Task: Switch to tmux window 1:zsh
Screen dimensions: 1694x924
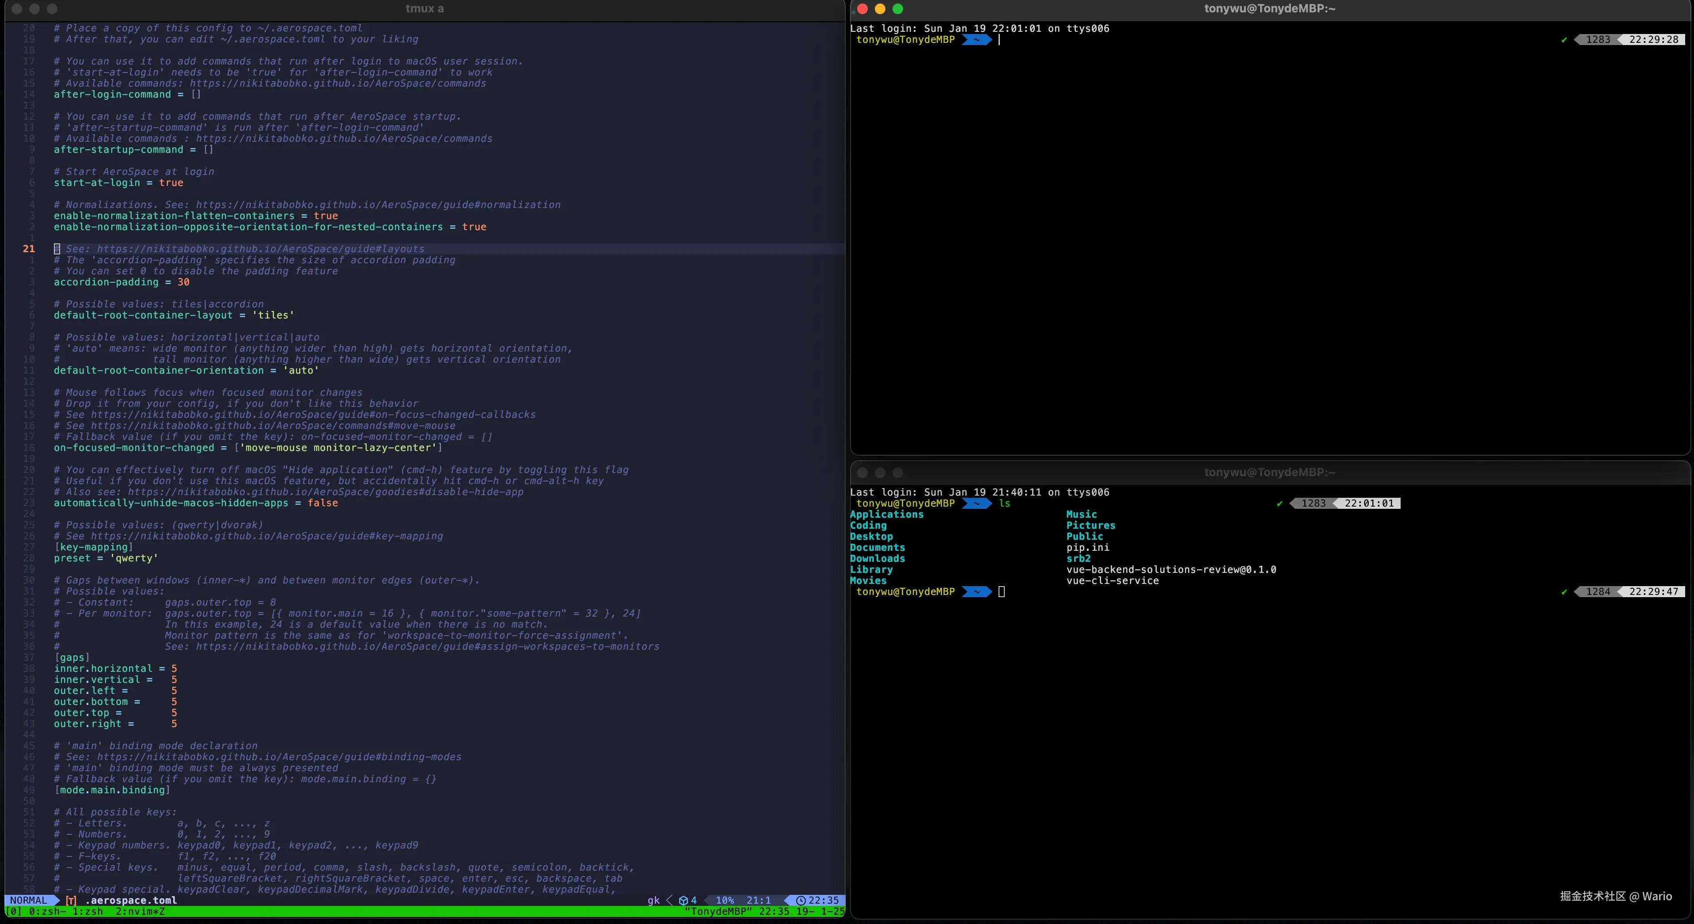Action: (87, 912)
